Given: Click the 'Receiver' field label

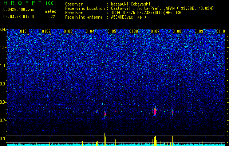Looking at the screenshot, I should [74, 13].
